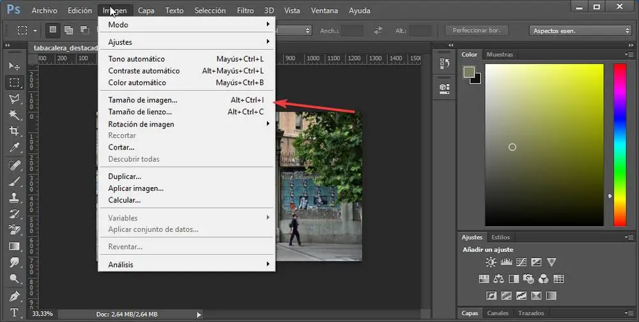Screen dimensions: 639x322
Task: Open the Aspectos esen. workspace dropdown
Action: point(580,31)
